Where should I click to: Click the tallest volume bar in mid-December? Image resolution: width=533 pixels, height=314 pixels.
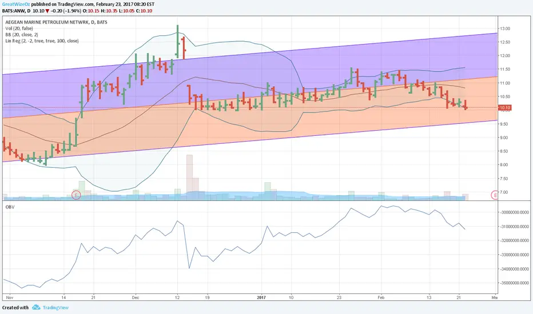[x=190, y=177]
